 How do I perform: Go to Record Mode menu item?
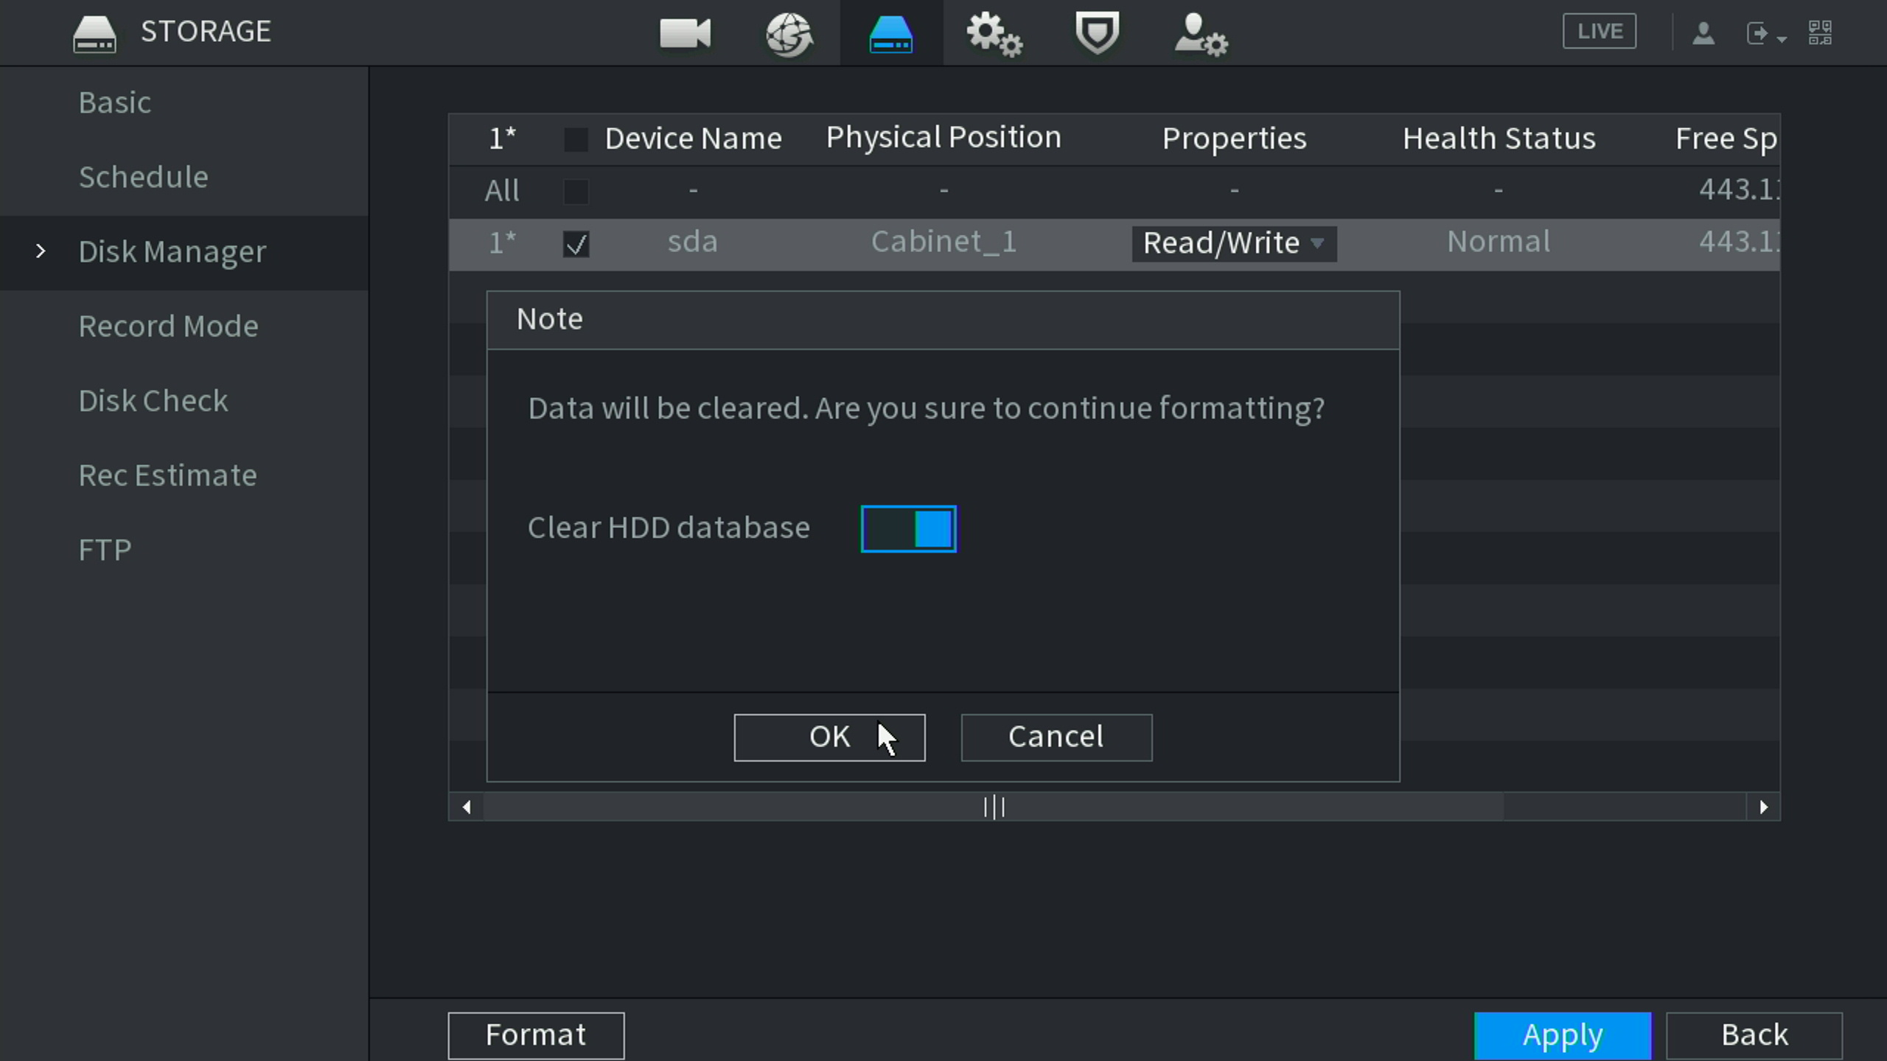coord(168,326)
